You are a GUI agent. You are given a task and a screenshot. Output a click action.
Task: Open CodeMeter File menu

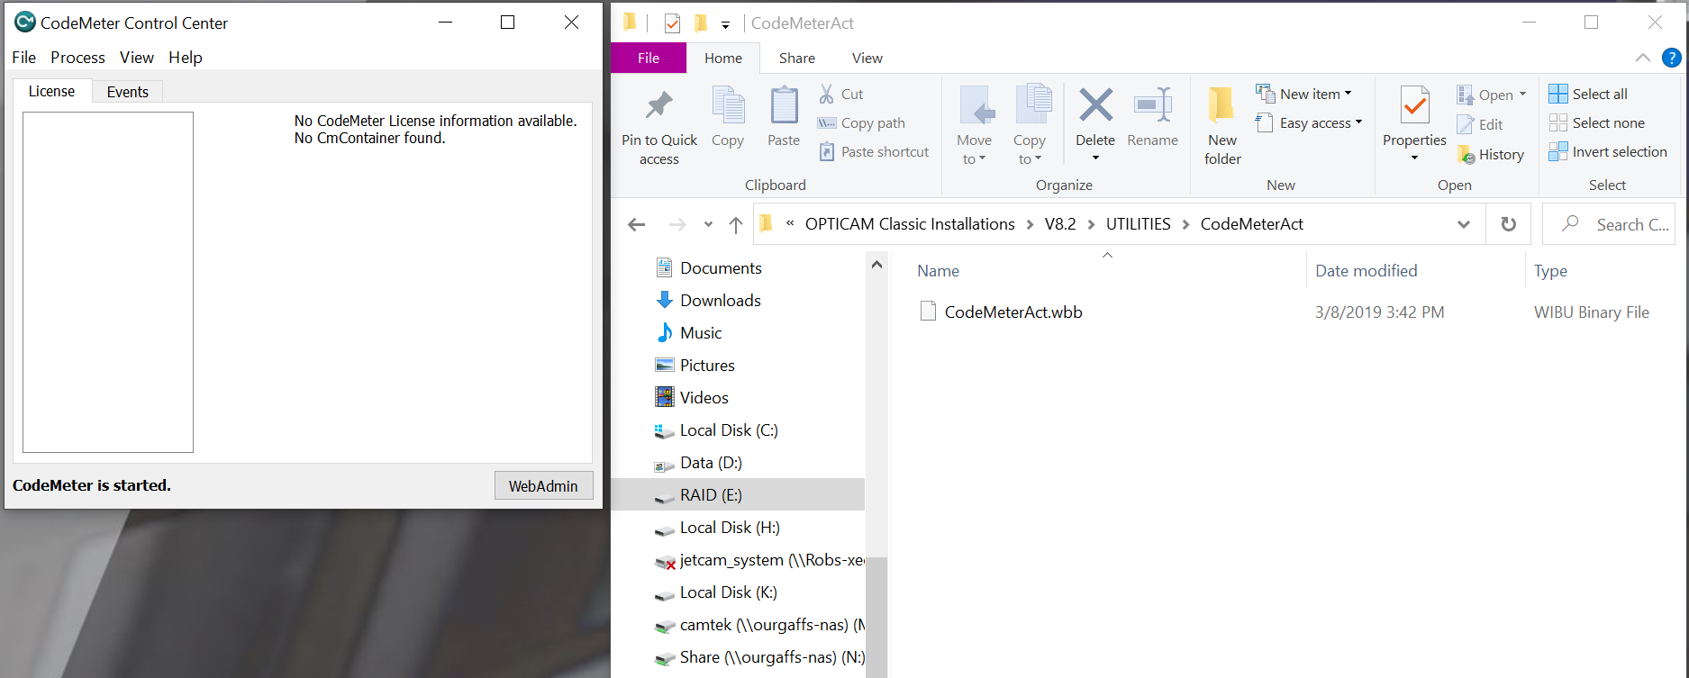click(x=24, y=58)
